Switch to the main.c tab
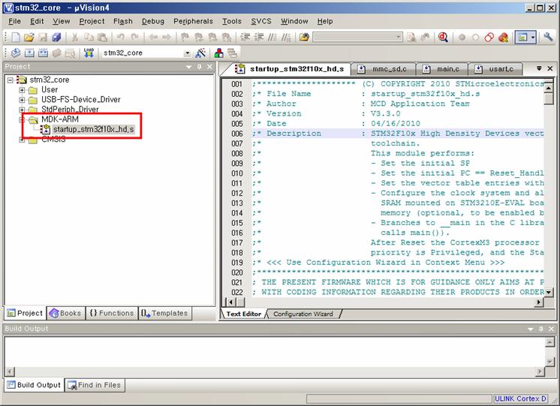Screen dimensions: 560x406 (442, 69)
